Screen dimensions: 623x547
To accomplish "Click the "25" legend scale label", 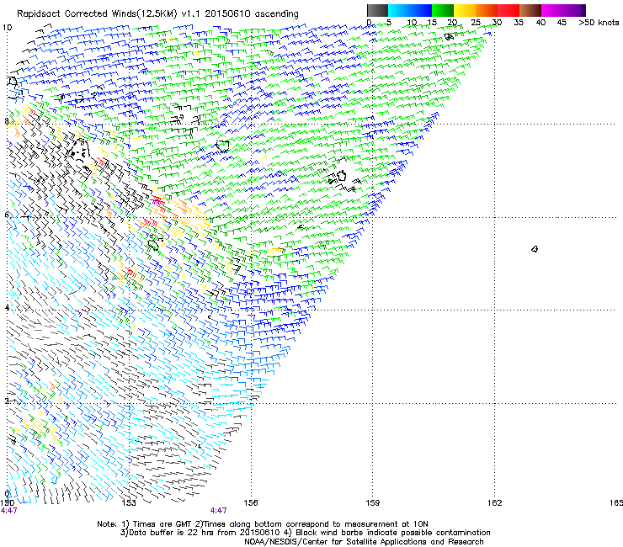I will point(476,23).
